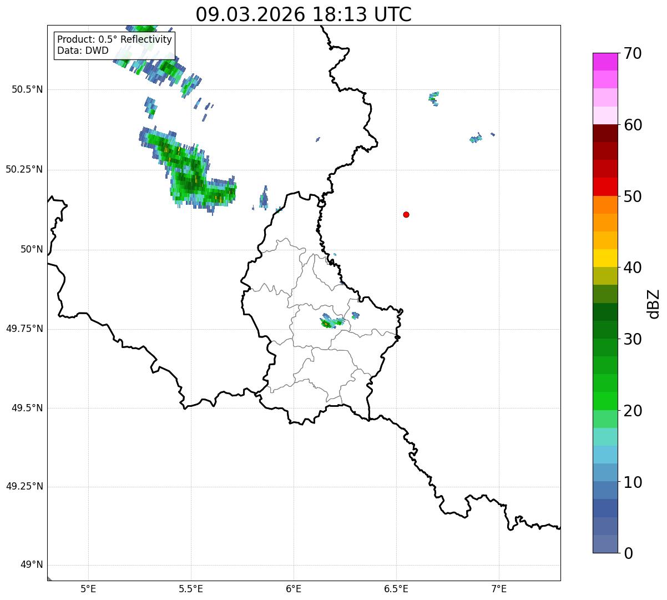Click the small echo near 6.7°E 50.5°N

(x=434, y=99)
